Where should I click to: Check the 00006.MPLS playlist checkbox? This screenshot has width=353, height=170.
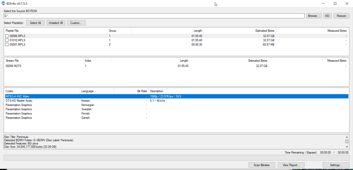tap(7, 36)
